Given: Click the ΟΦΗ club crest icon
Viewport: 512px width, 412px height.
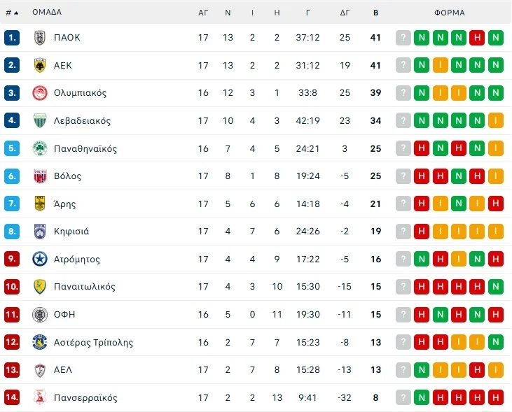Looking at the screenshot, I should coord(39,315).
